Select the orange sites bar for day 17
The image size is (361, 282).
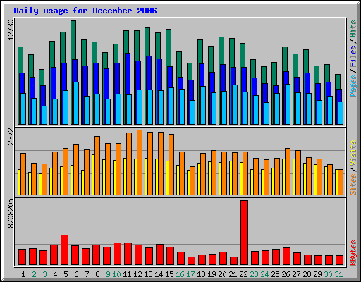tap(192, 180)
